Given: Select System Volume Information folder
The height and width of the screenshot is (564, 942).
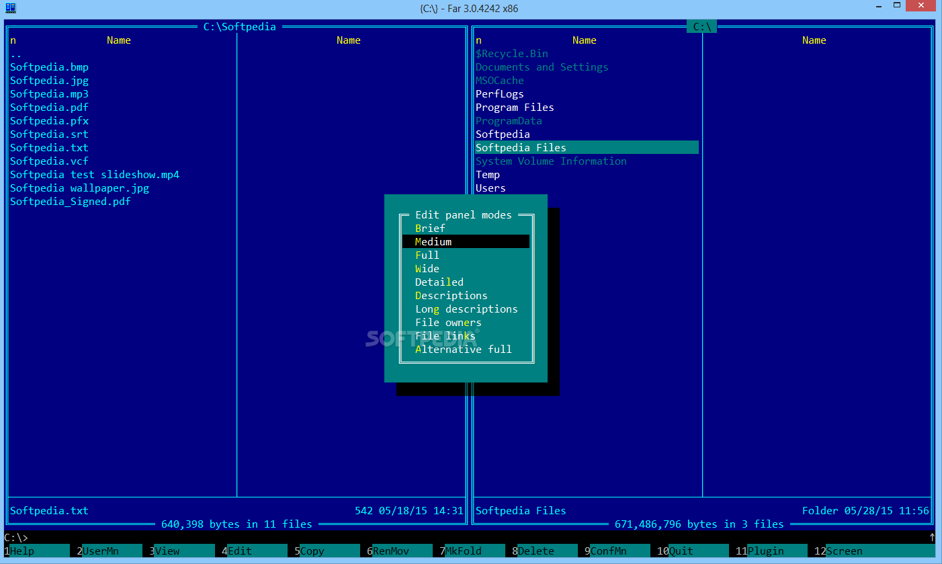Looking at the screenshot, I should click(551, 161).
